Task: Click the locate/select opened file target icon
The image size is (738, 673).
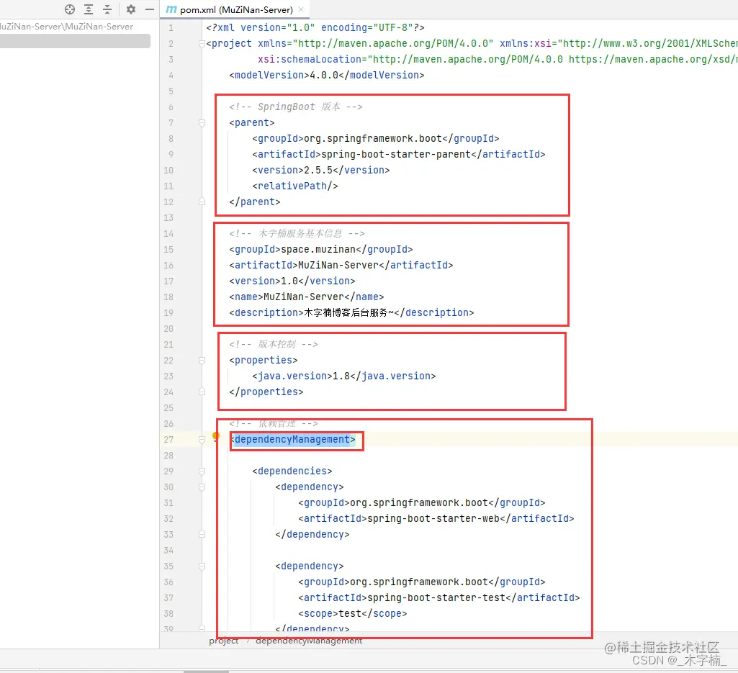Action: pyautogui.click(x=70, y=9)
